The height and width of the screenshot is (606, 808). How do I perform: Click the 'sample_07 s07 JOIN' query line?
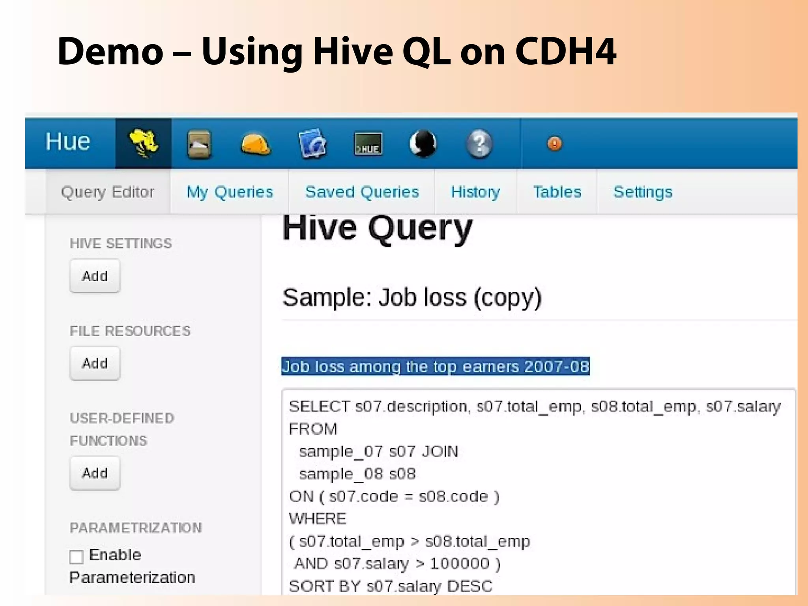pos(379,451)
